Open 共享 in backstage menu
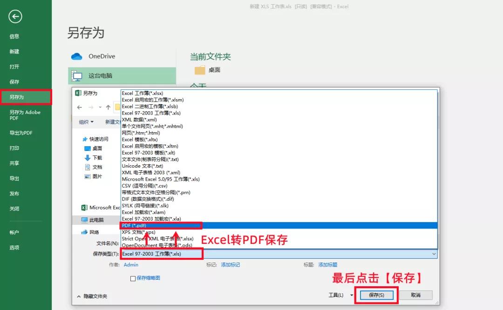The image size is (503, 310). pos(14,163)
